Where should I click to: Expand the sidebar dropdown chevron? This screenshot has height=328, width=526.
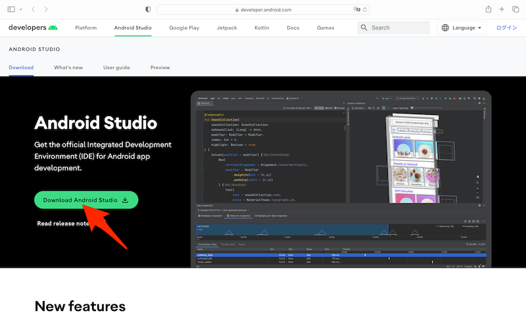[x=20, y=9]
